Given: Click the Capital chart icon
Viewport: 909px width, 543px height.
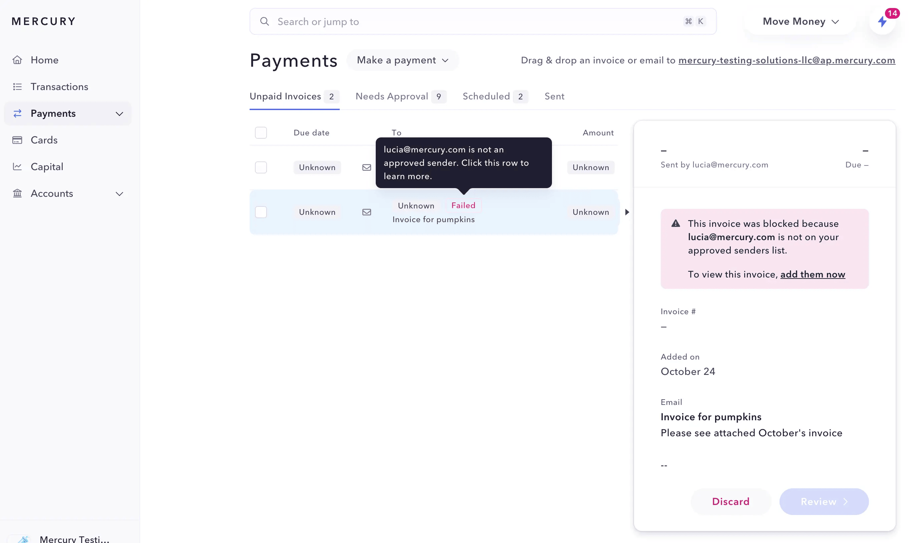Looking at the screenshot, I should (17, 166).
